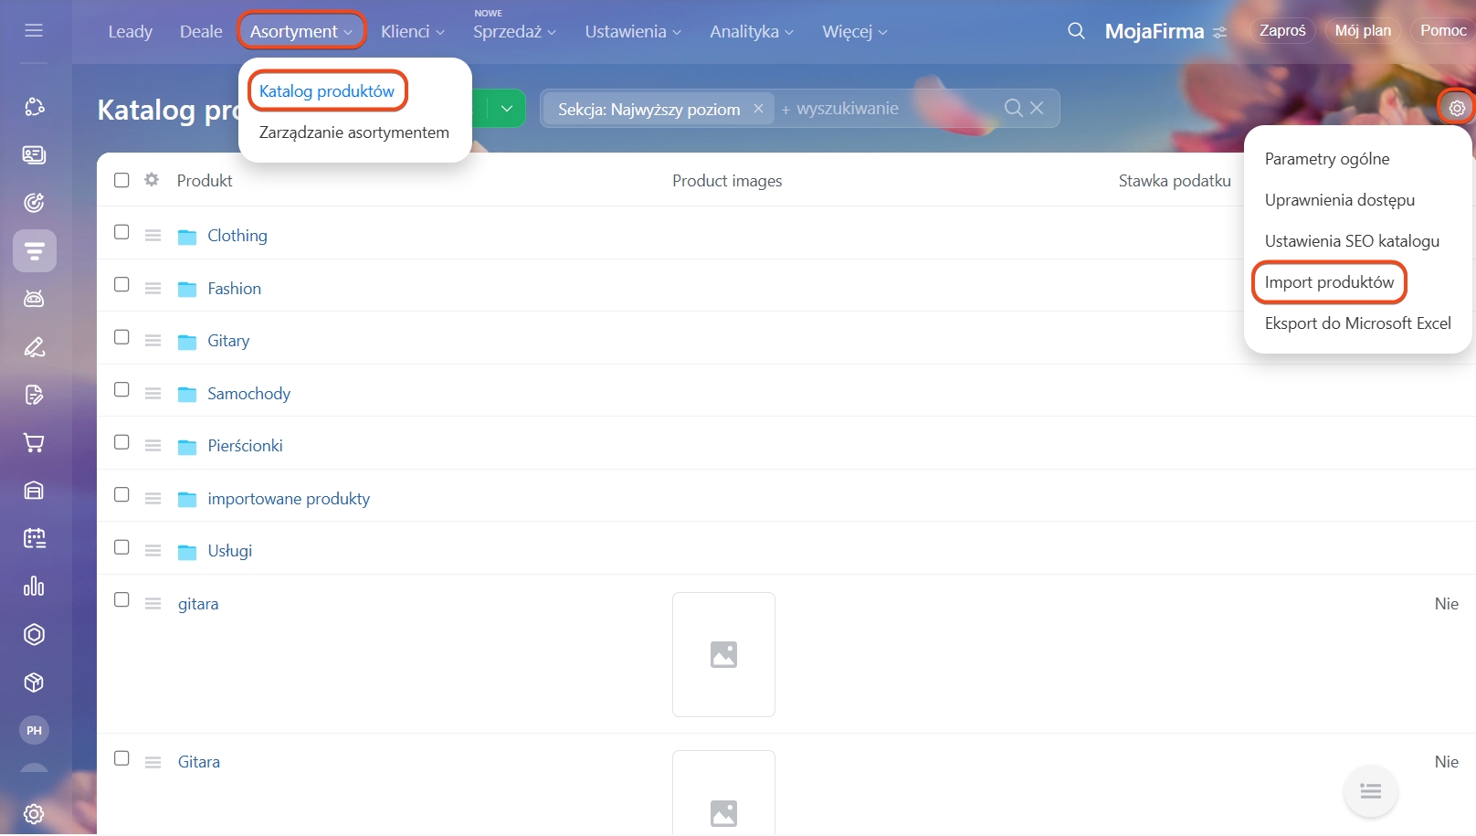Click the Zaproś button
This screenshot has width=1476, height=836.
click(x=1281, y=31)
